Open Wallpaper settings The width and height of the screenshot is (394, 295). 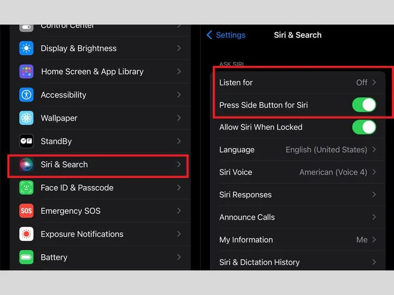(x=100, y=118)
